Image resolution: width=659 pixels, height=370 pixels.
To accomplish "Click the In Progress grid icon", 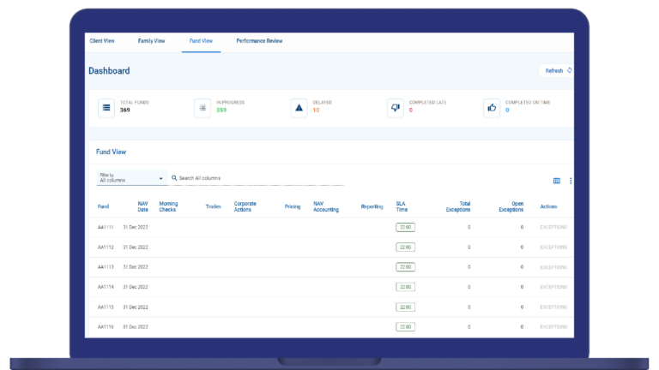I will (x=203, y=107).
